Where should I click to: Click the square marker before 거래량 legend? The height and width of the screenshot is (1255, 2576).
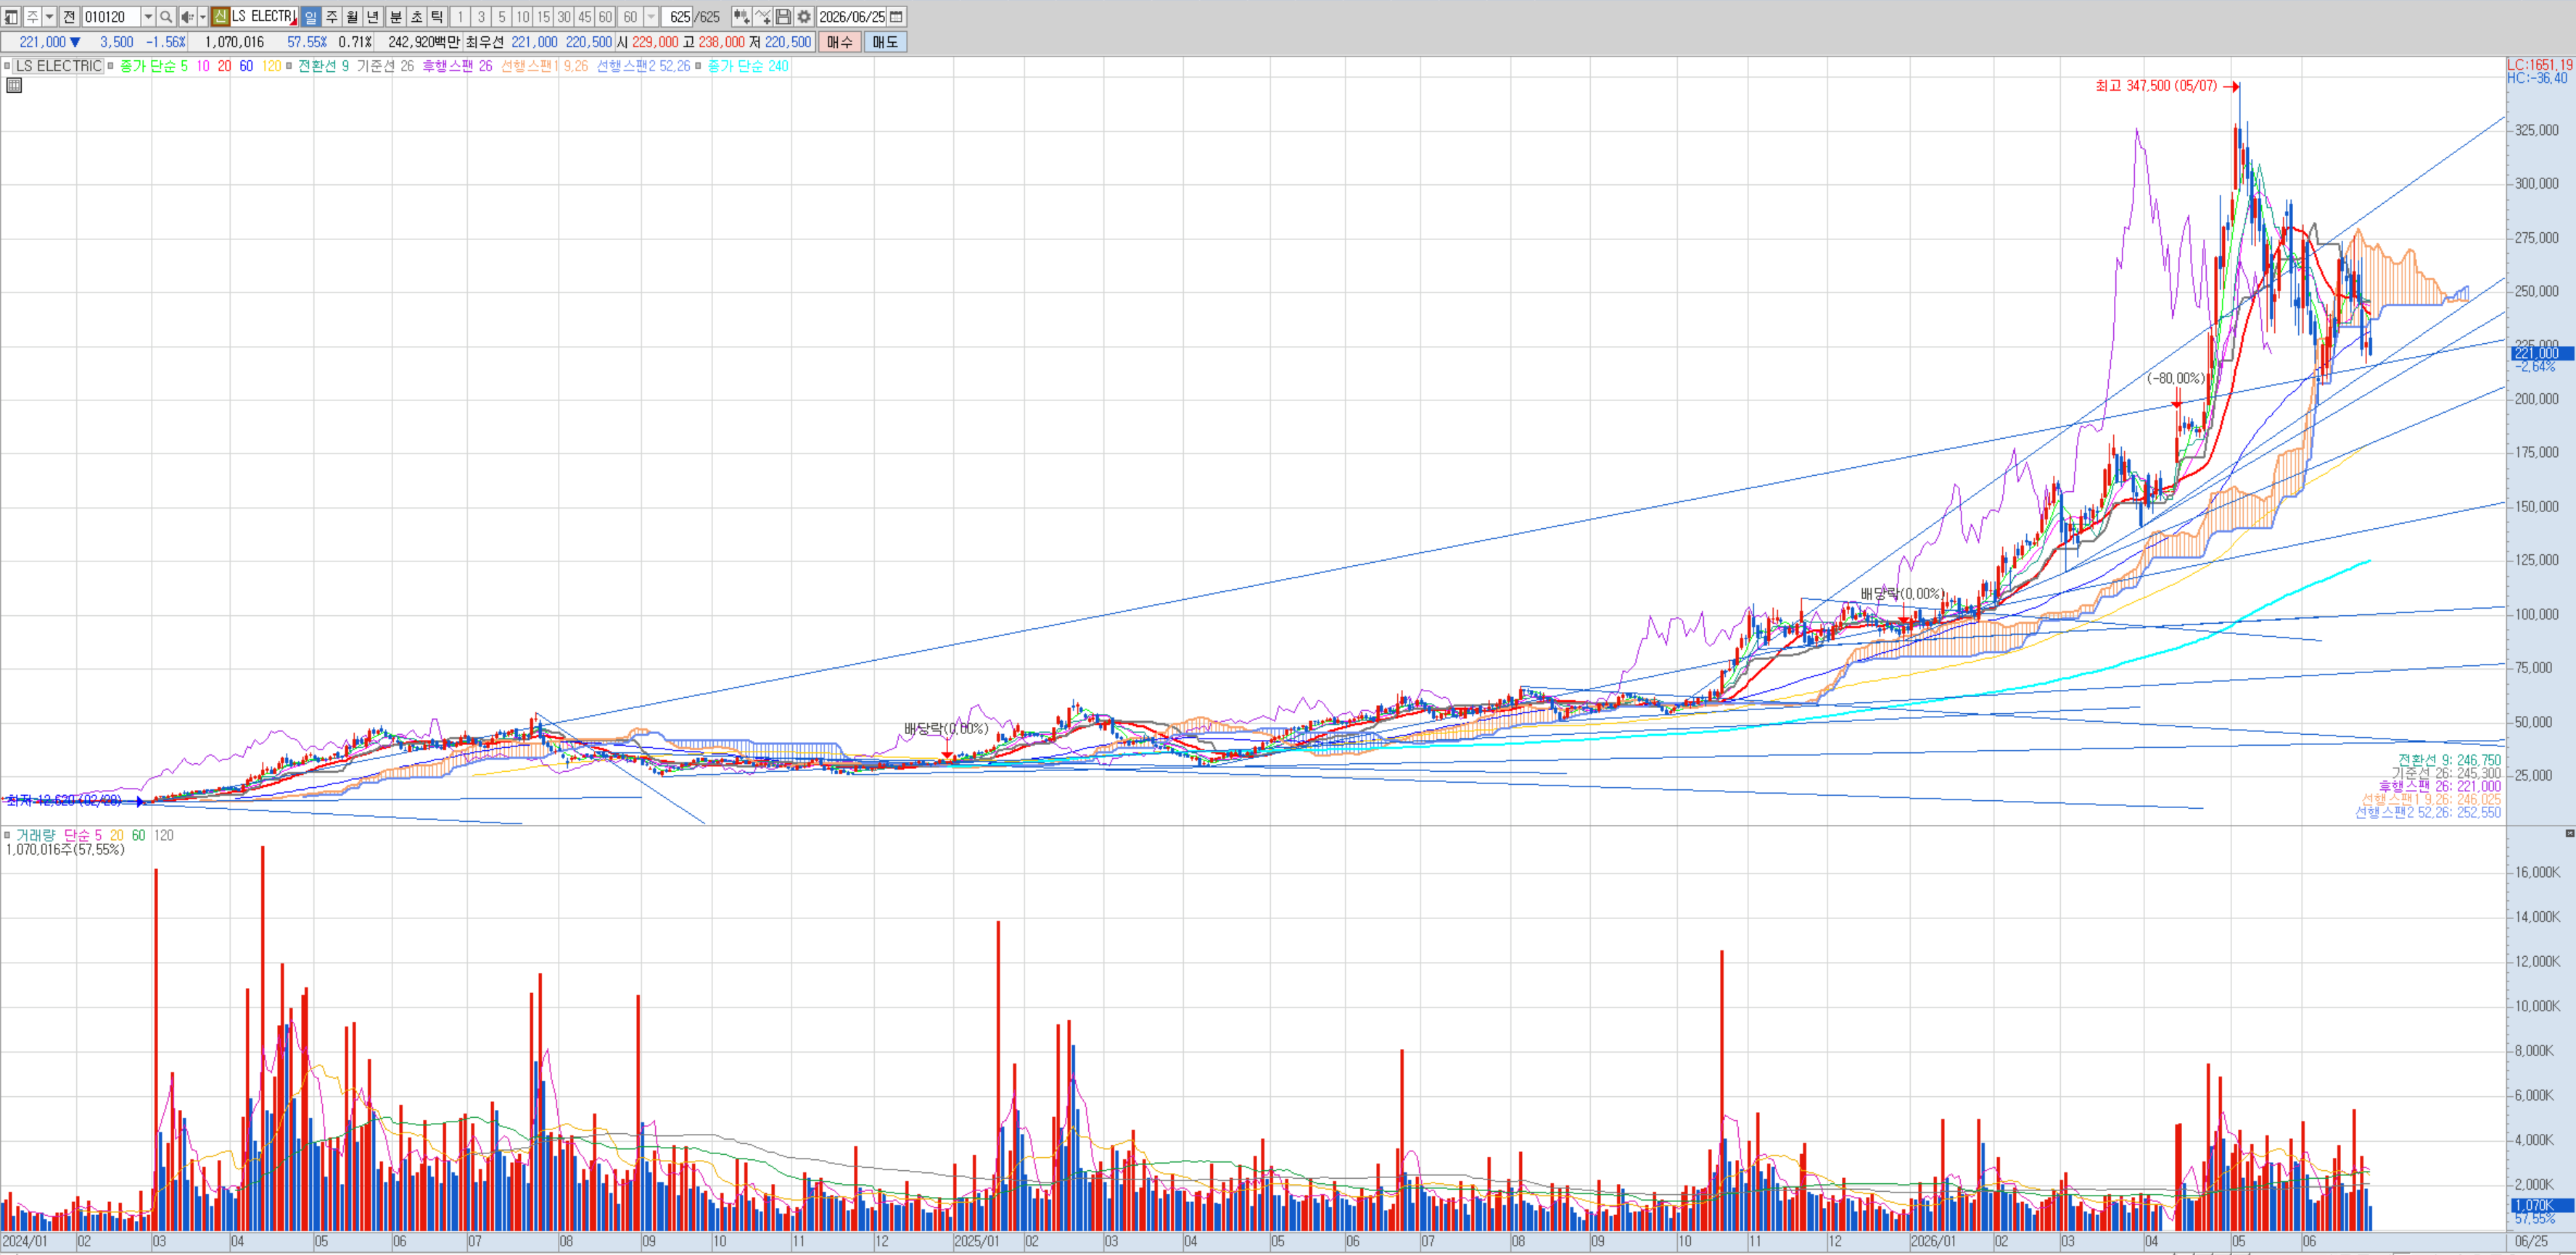pos(7,835)
